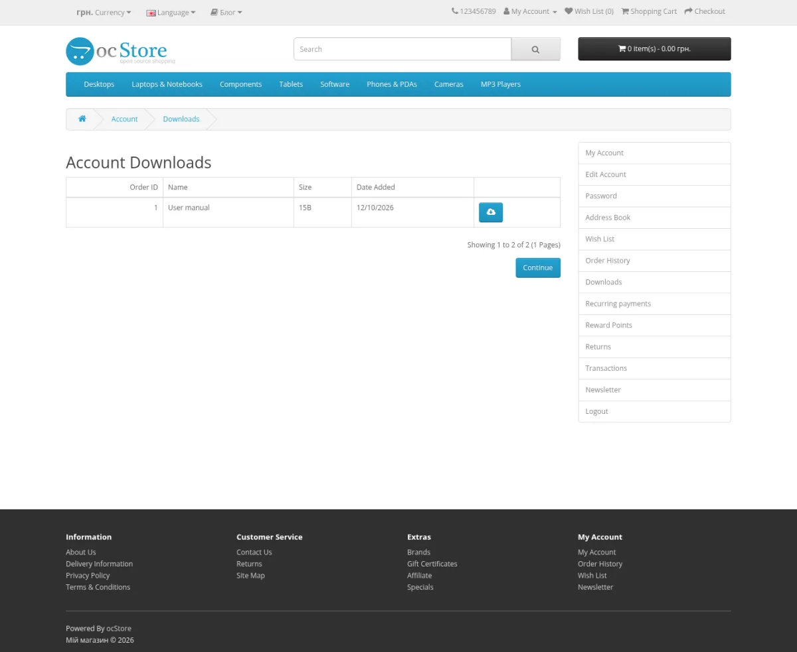Click the Search input field
797x652 pixels.
pos(402,49)
